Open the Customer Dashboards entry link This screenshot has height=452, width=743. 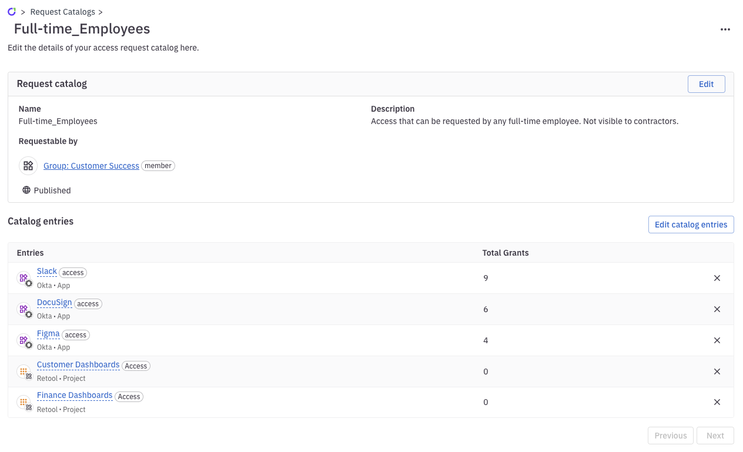[x=78, y=365]
